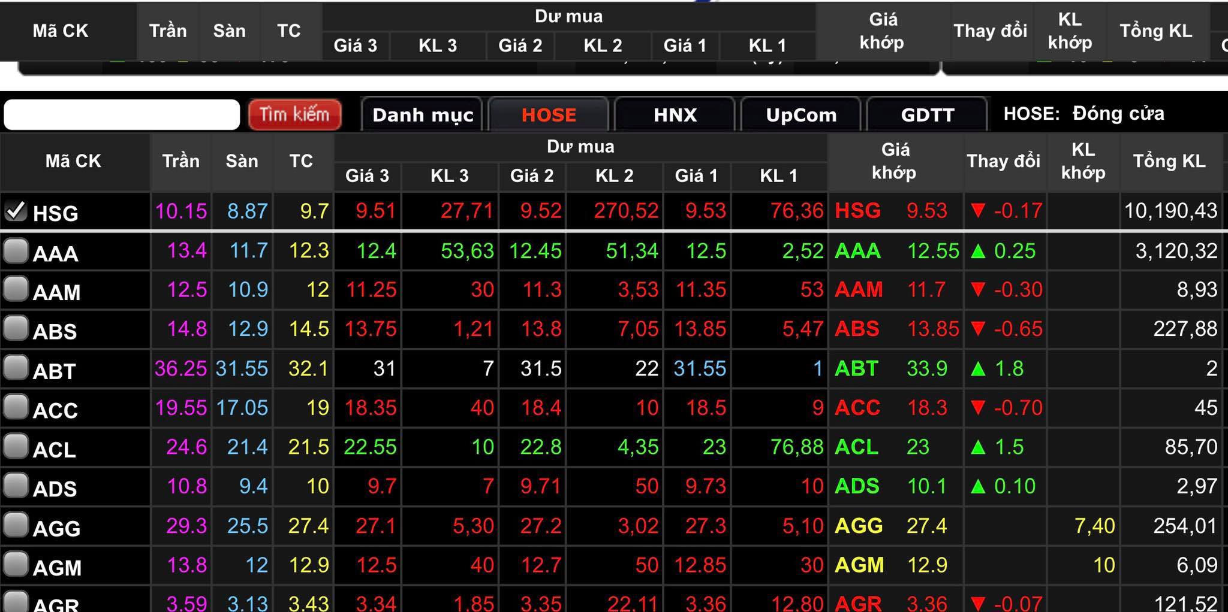1228x612 pixels.
Task: Select the ABT row checkbox
Action: [x=16, y=368]
